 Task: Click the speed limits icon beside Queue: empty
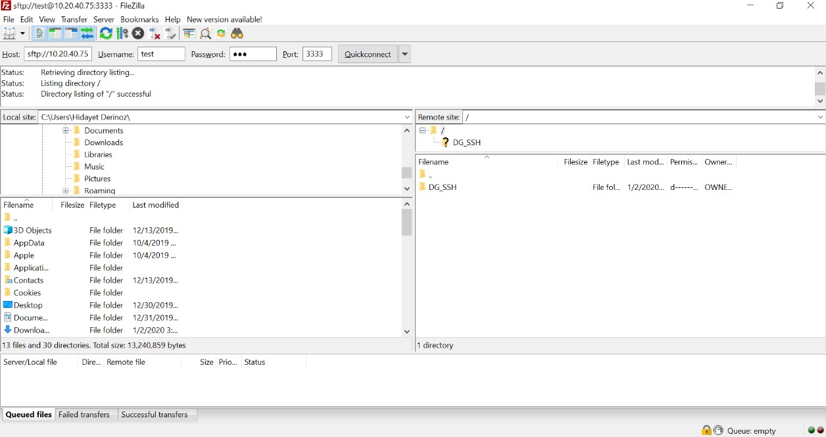[x=719, y=430]
